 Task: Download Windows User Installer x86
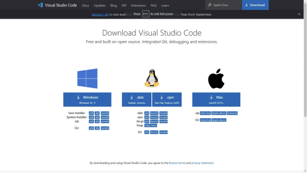[97, 113]
